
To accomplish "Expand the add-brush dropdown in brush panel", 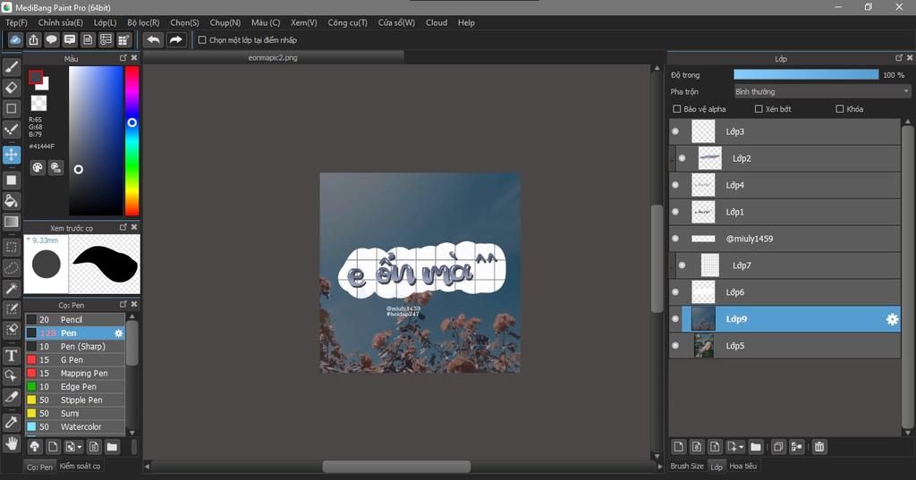I will click(80, 447).
